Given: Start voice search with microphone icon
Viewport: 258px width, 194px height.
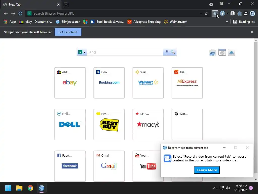Looking at the screenshot, I should pyautogui.click(x=167, y=52).
